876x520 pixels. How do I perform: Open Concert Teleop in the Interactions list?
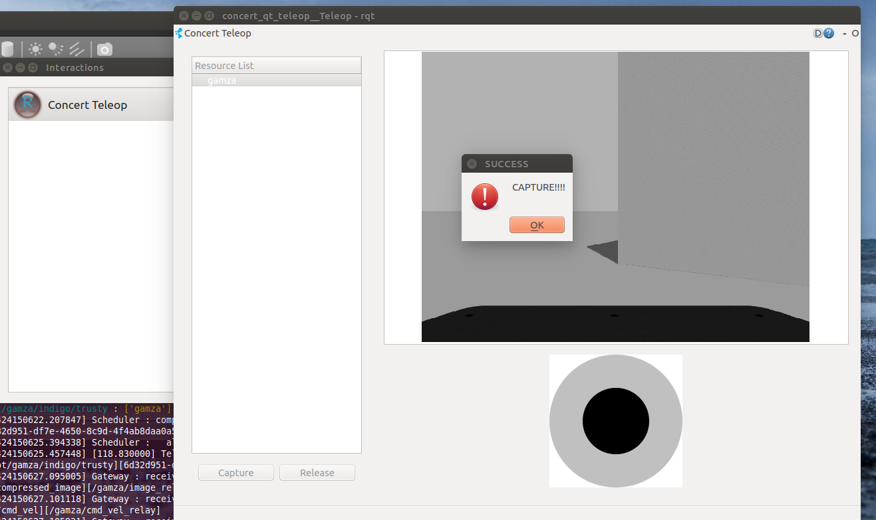tap(87, 105)
